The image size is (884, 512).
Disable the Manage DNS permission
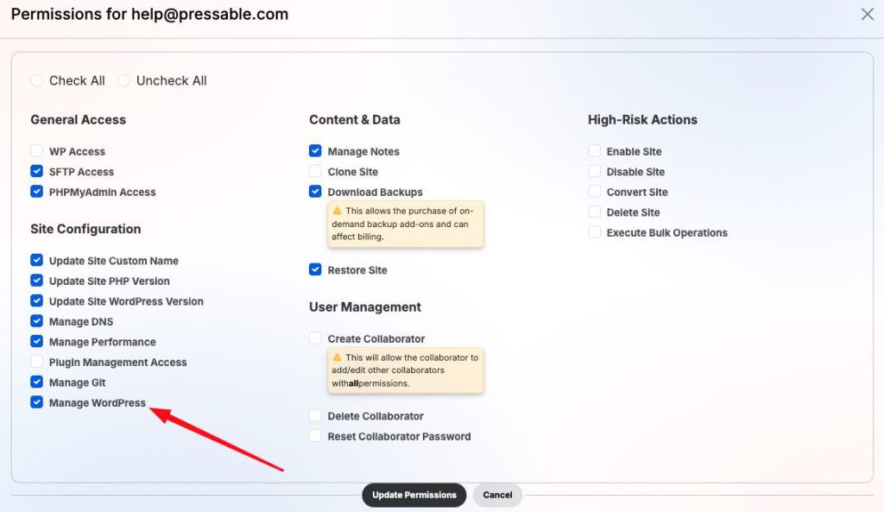point(37,321)
